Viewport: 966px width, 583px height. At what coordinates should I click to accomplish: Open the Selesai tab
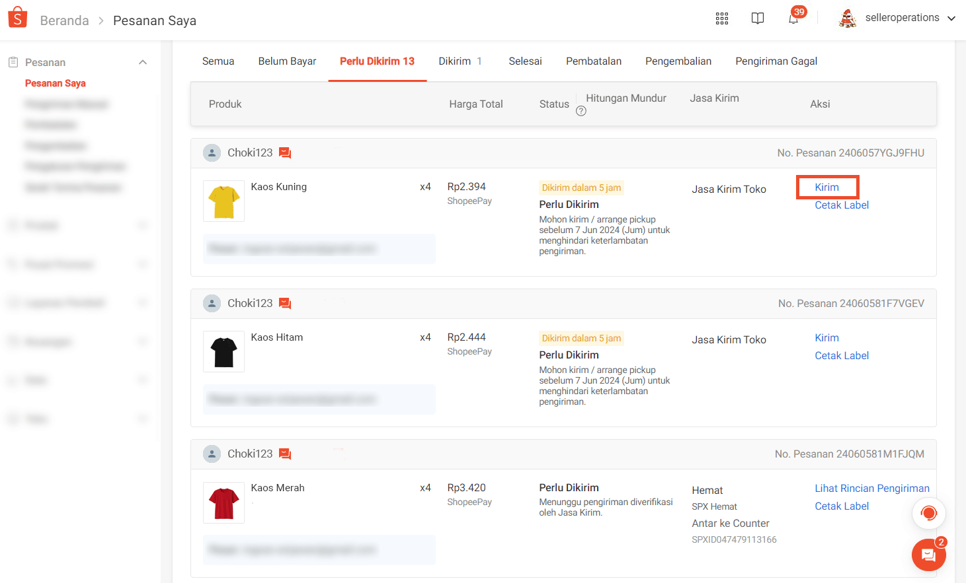[525, 61]
